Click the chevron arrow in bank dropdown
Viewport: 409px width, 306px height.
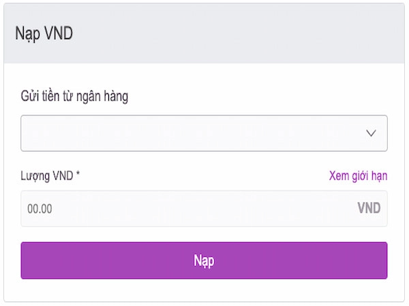click(x=371, y=133)
